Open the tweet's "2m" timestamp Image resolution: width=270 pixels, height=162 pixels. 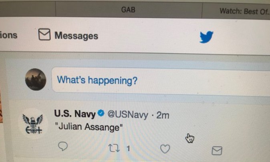[163, 116]
